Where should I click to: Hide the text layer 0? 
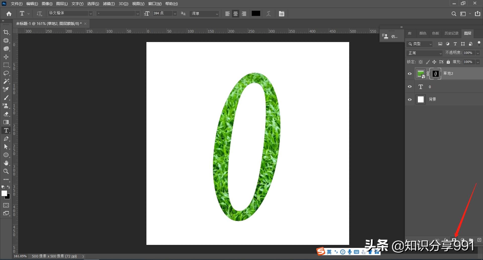[410, 87]
